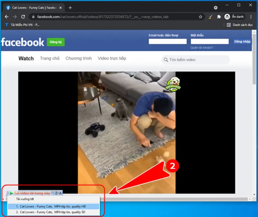
Task: Click the browser back arrow
Action: [x=7, y=17]
